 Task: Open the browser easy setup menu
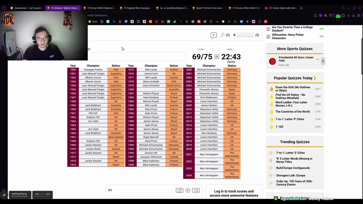[x=358, y=16]
